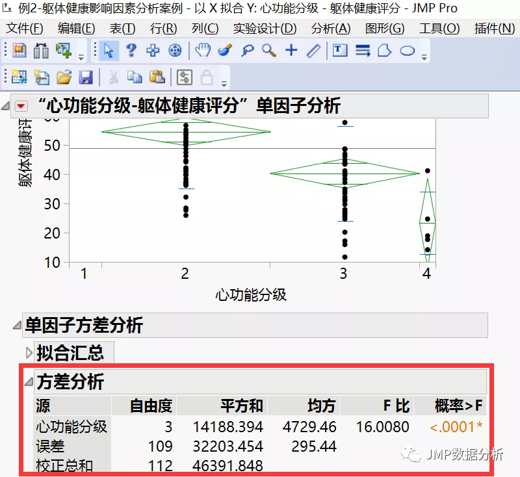Screen dimensions: 520x477
Task: Open red triangle menu for 单因子分析
Action: [21, 106]
